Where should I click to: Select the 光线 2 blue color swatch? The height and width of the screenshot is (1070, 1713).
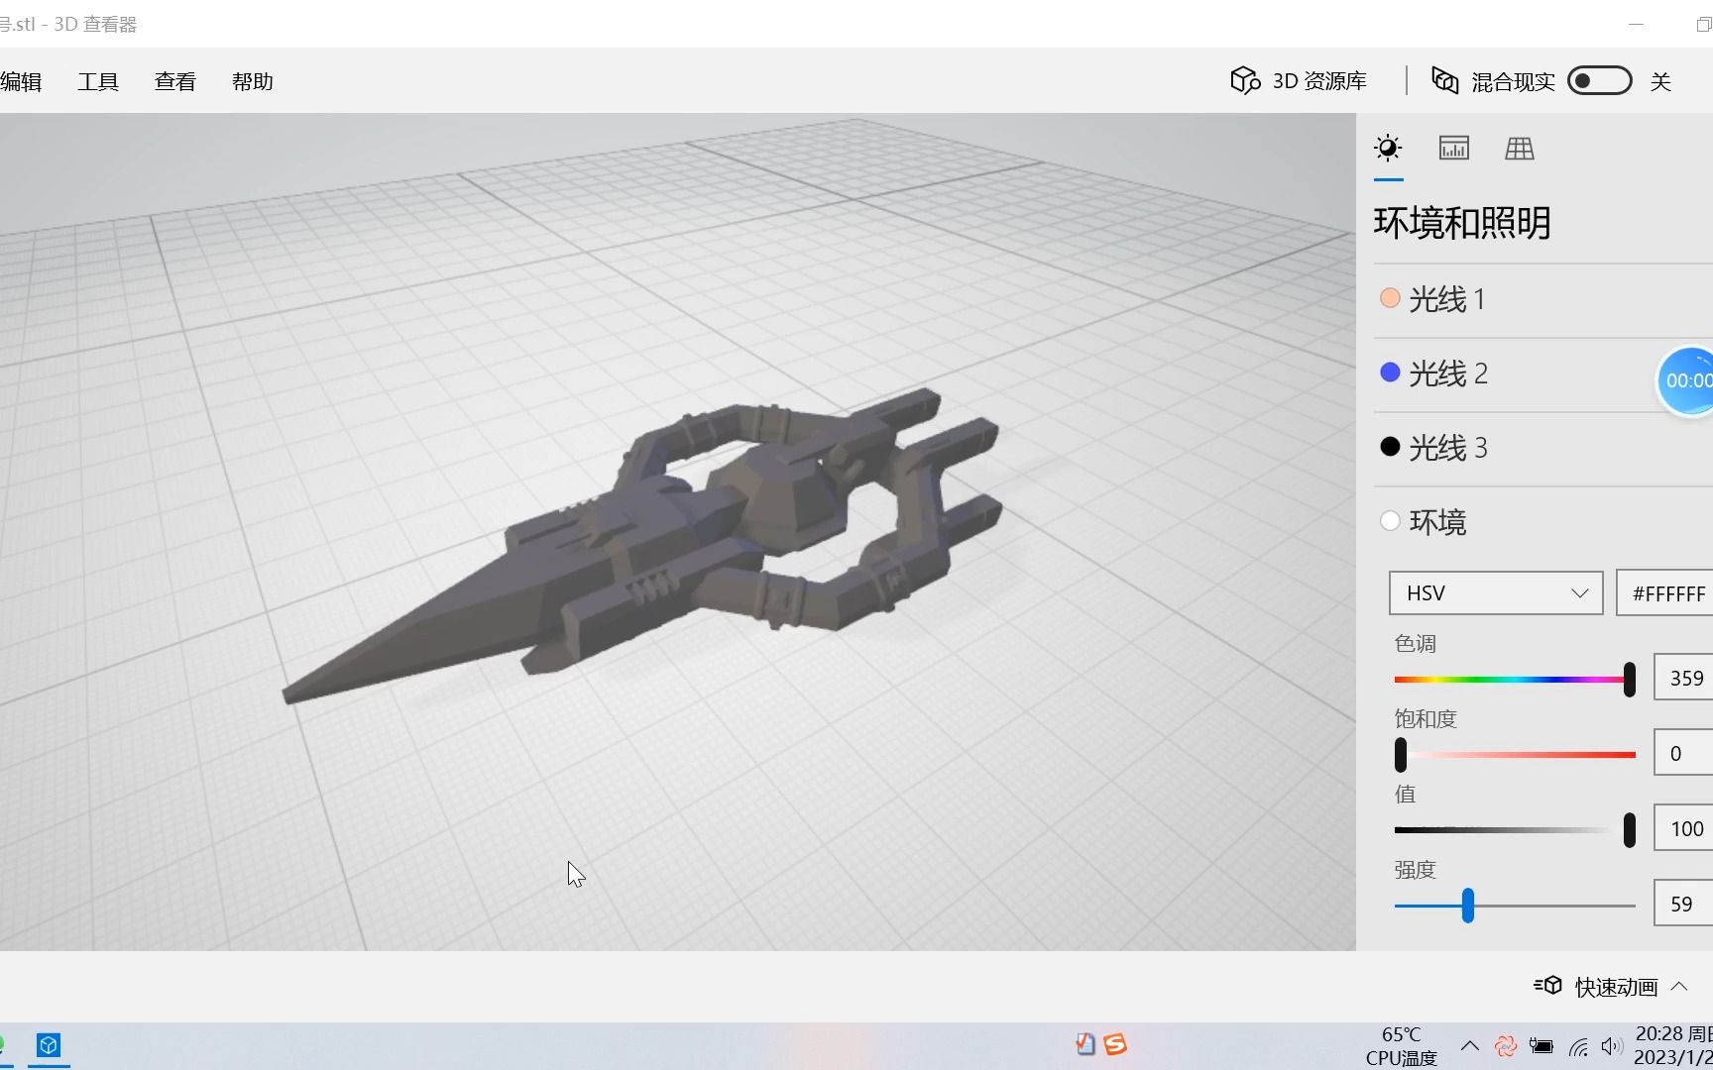click(1390, 373)
